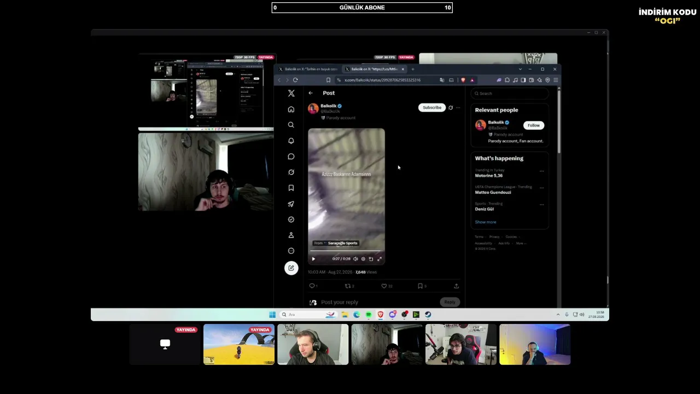Click the Brave Shields lion icon
The width and height of the screenshot is (700, 394).
point(463,80)
